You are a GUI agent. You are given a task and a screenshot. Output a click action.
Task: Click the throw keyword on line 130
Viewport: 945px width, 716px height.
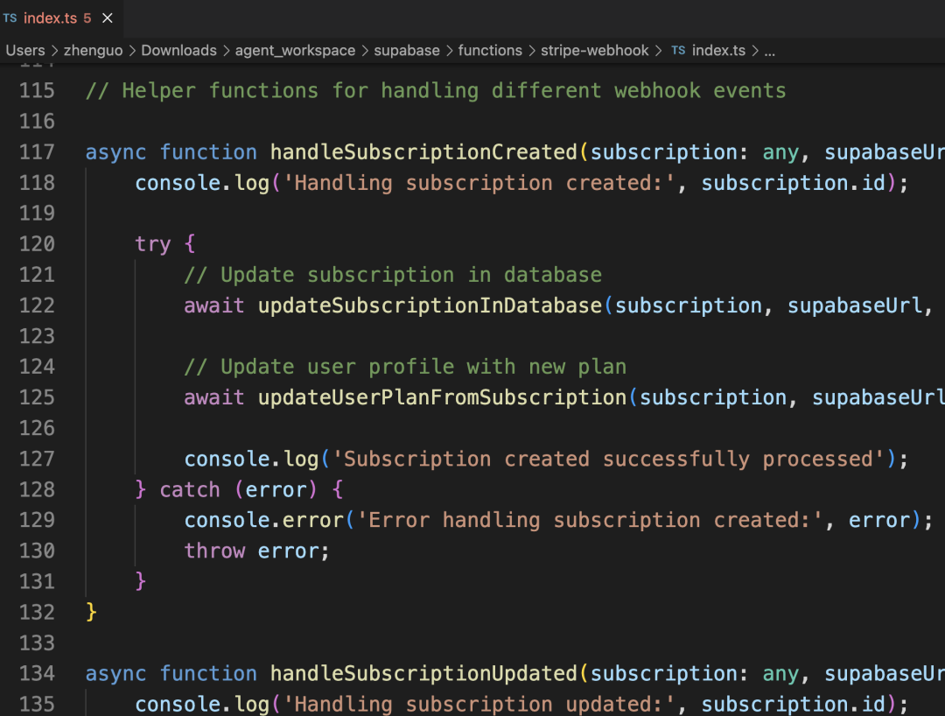click(214, 551)
